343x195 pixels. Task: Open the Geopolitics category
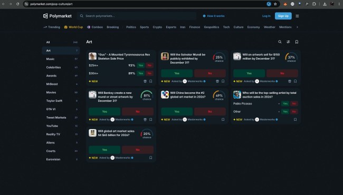pos(212,27)
